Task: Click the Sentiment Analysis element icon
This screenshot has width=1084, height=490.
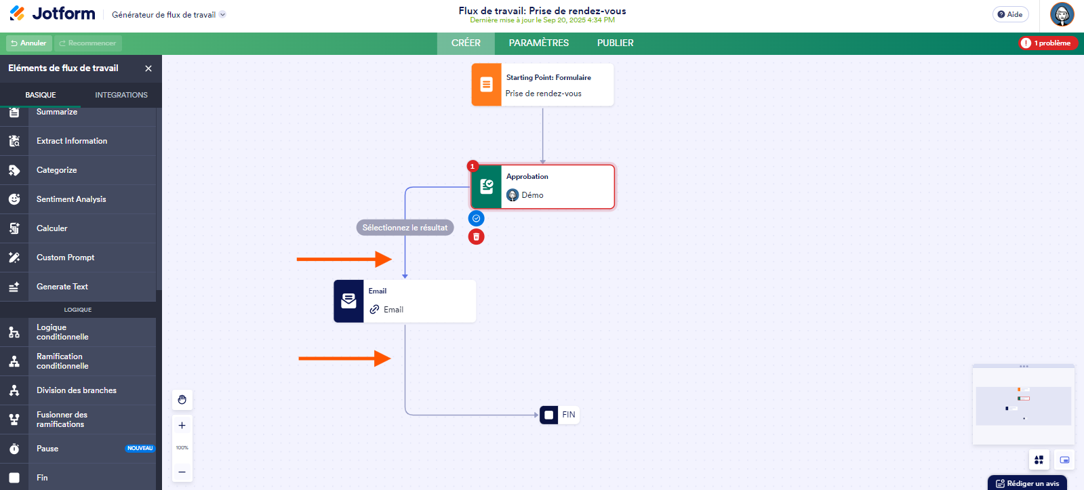Action: coord(14,199)
